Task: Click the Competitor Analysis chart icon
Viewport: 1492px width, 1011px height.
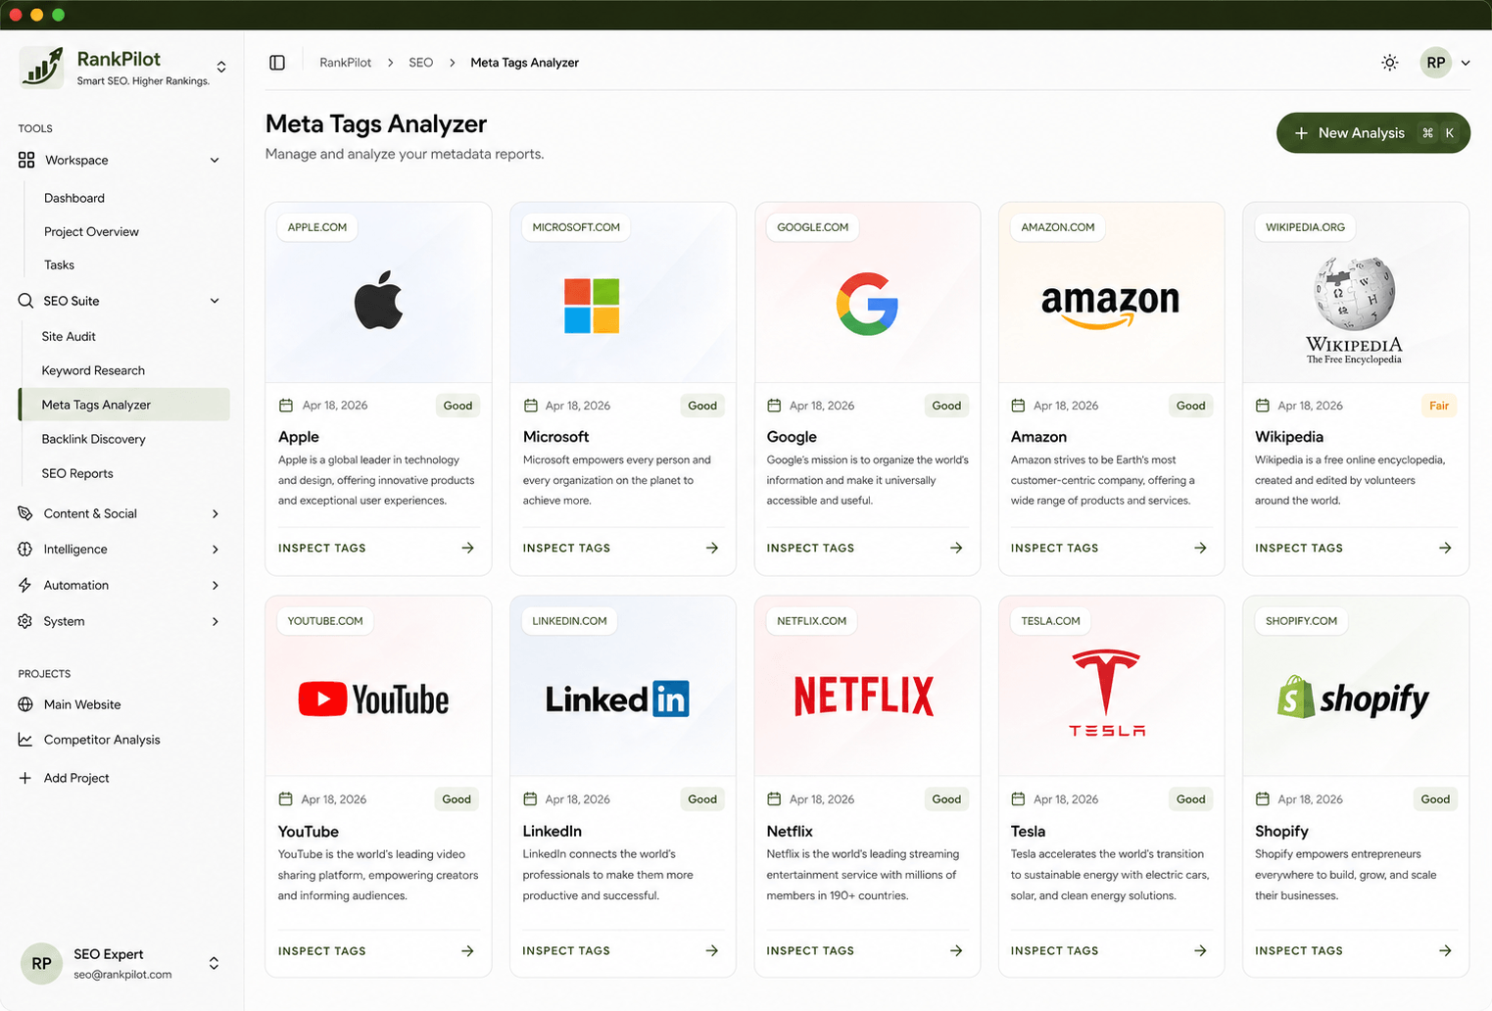Action: click(x=25, y=740)
